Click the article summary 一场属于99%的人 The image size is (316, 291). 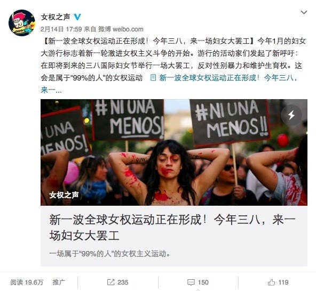click(109, 254)
